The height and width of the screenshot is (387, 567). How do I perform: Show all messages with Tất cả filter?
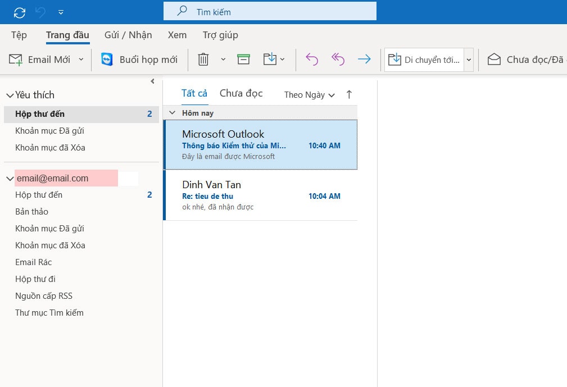[194, 93]
